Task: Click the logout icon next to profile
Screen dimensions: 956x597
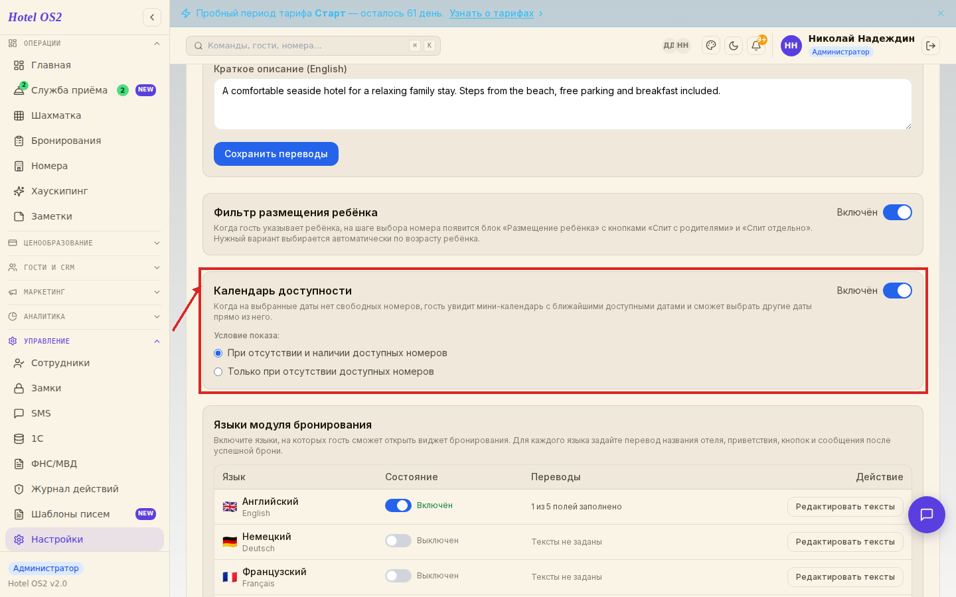Action: (931, 46)
